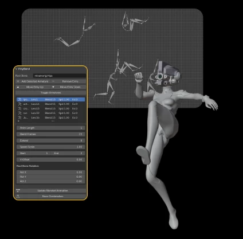Image resolution: width=243 pixels, height=239 pixels.
Task: Click the Speed Scale value field
Action: coord(50,147)
